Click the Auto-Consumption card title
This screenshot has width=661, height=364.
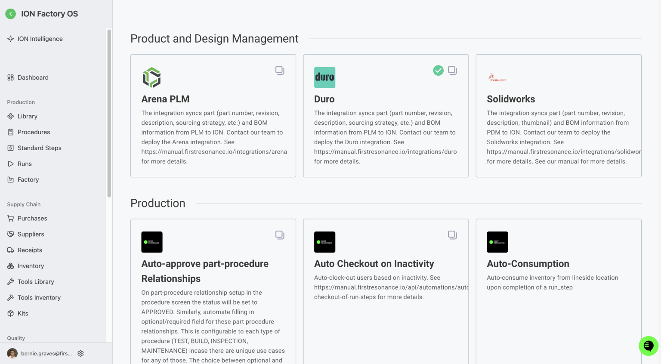pyautogui.click(x=528, y=264)
